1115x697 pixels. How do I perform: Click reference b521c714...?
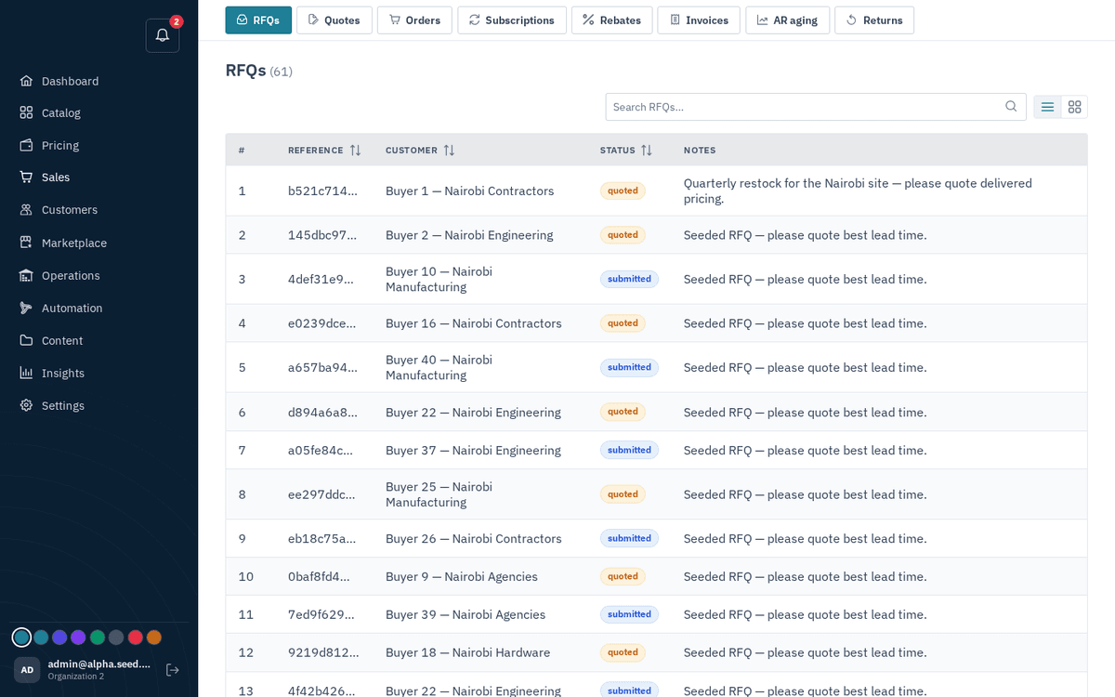[322, 191]
